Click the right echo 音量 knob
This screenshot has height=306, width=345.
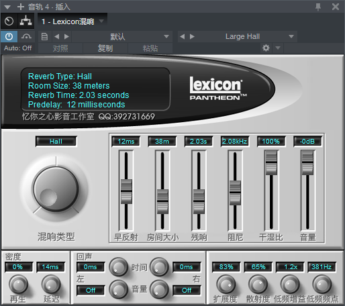tap(159, 289)
